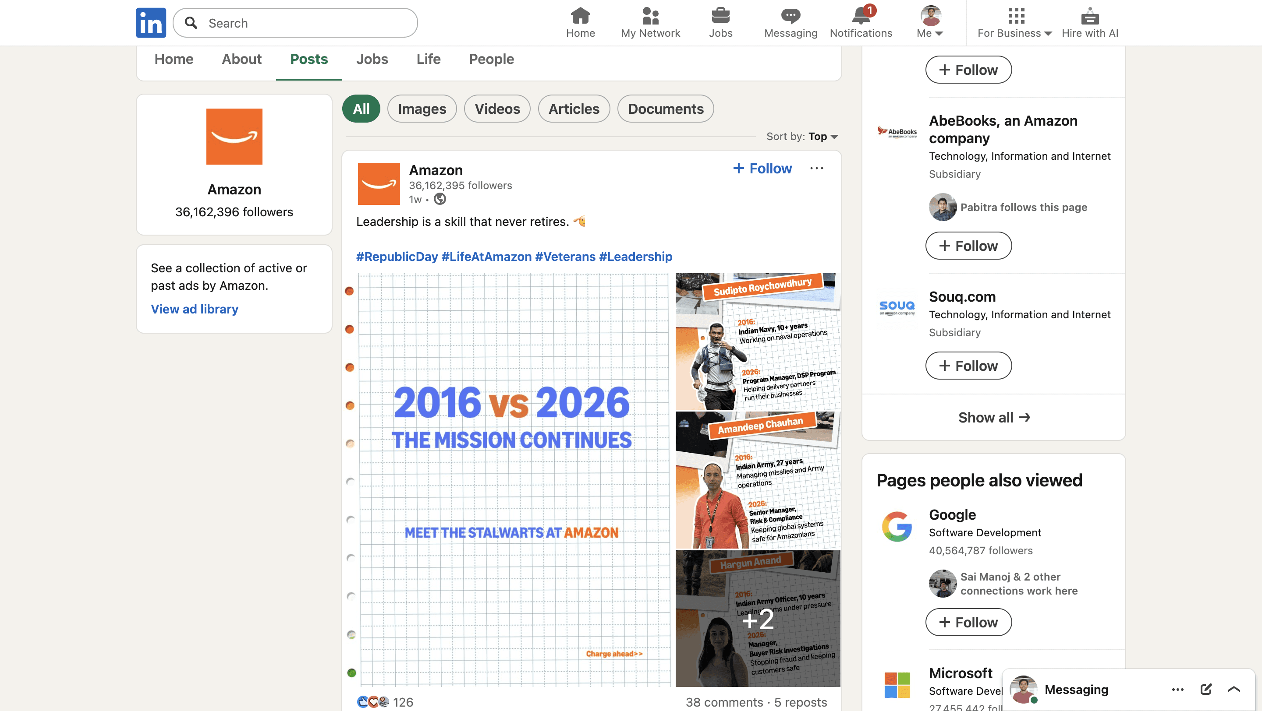This screenshot has height=711, width=1262.
Task: Open the Jobs briefcase icon
Action: click(720, 16)
